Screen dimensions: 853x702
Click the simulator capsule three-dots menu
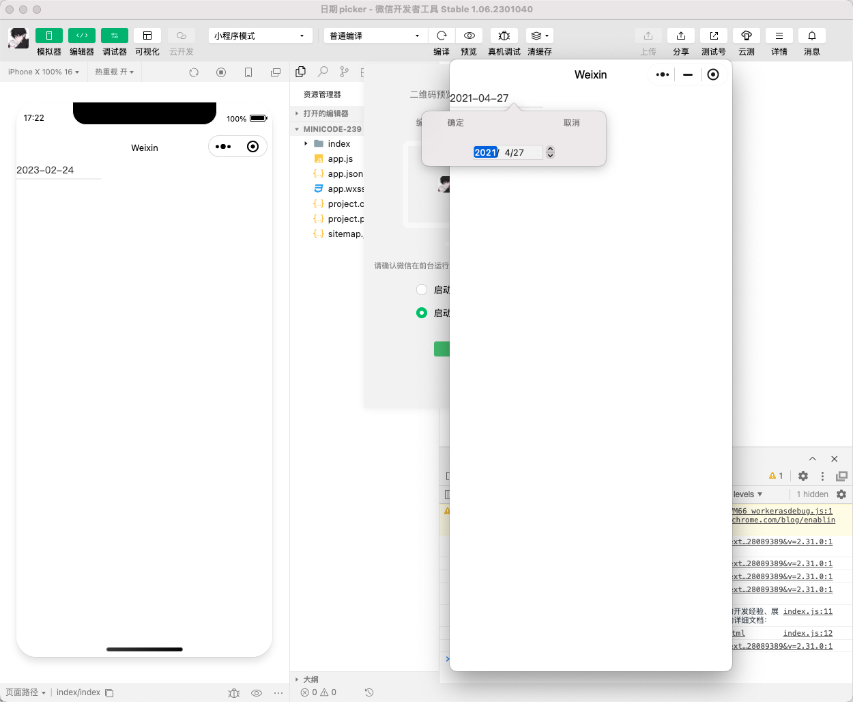[x=223, y=146]
